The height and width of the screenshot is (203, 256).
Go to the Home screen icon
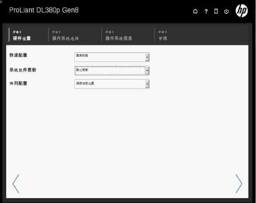point(195,11)
